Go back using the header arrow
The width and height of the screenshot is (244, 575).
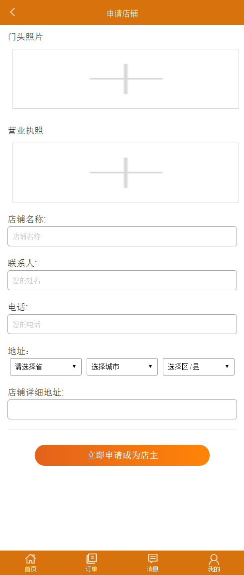[x=12, y=12]
